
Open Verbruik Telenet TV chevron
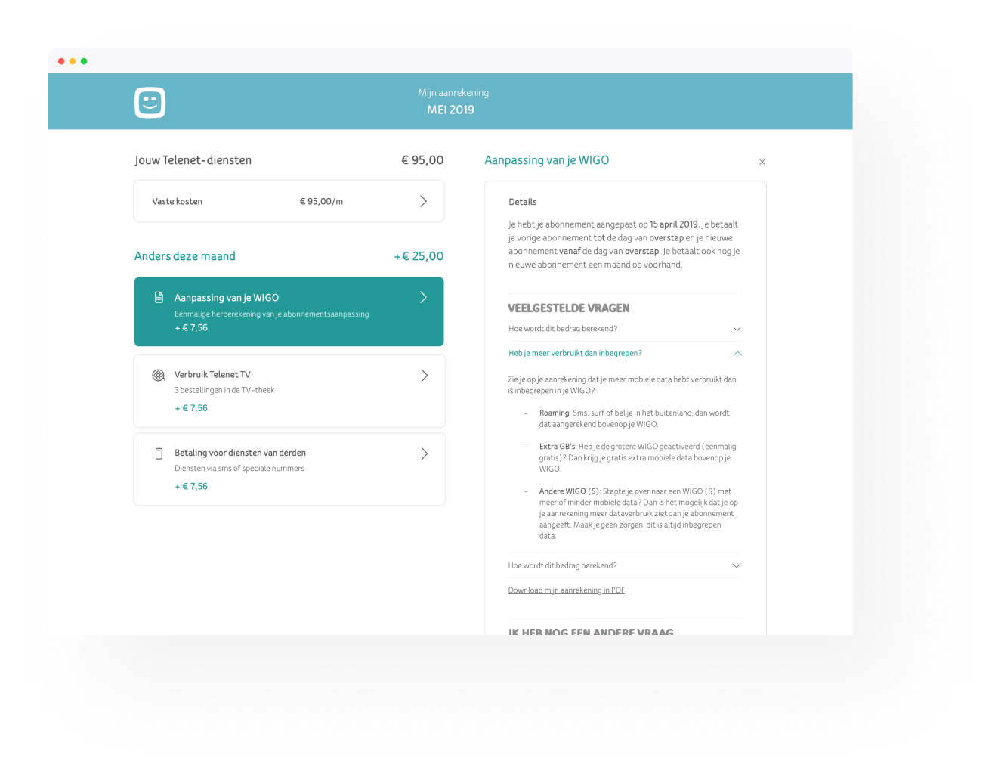(x=424, y=376)
